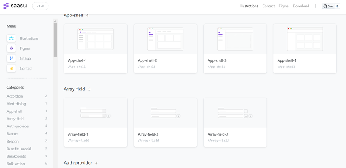Image resolution: width=346 pixels, height=168 pixels.
Task: Select the Array-field category in sidebar
Action: (15, 119)
